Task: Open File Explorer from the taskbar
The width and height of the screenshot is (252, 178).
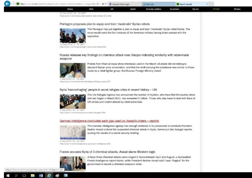Action: 33,175
